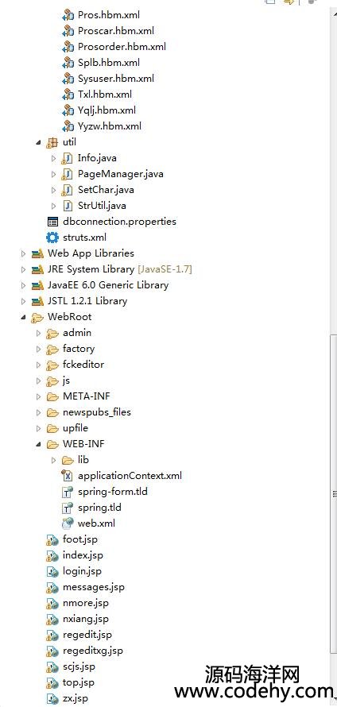
Task: Collapse the WebRoot folder
Action: [24, 317]
